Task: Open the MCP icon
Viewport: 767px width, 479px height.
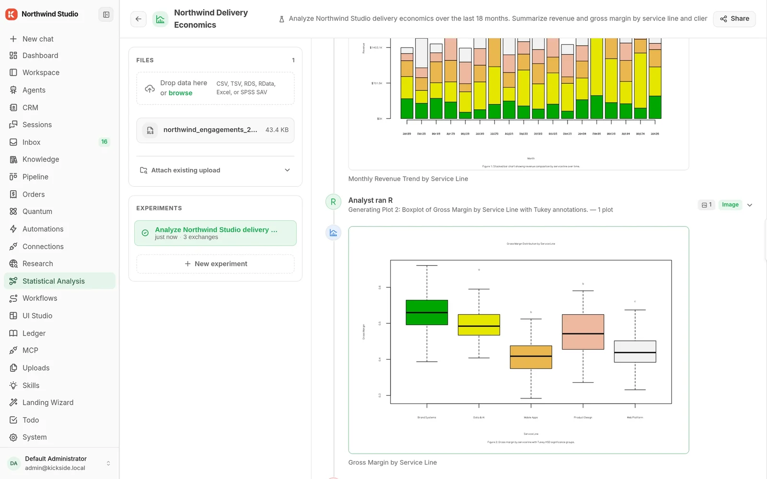Action: pos(13,351)
